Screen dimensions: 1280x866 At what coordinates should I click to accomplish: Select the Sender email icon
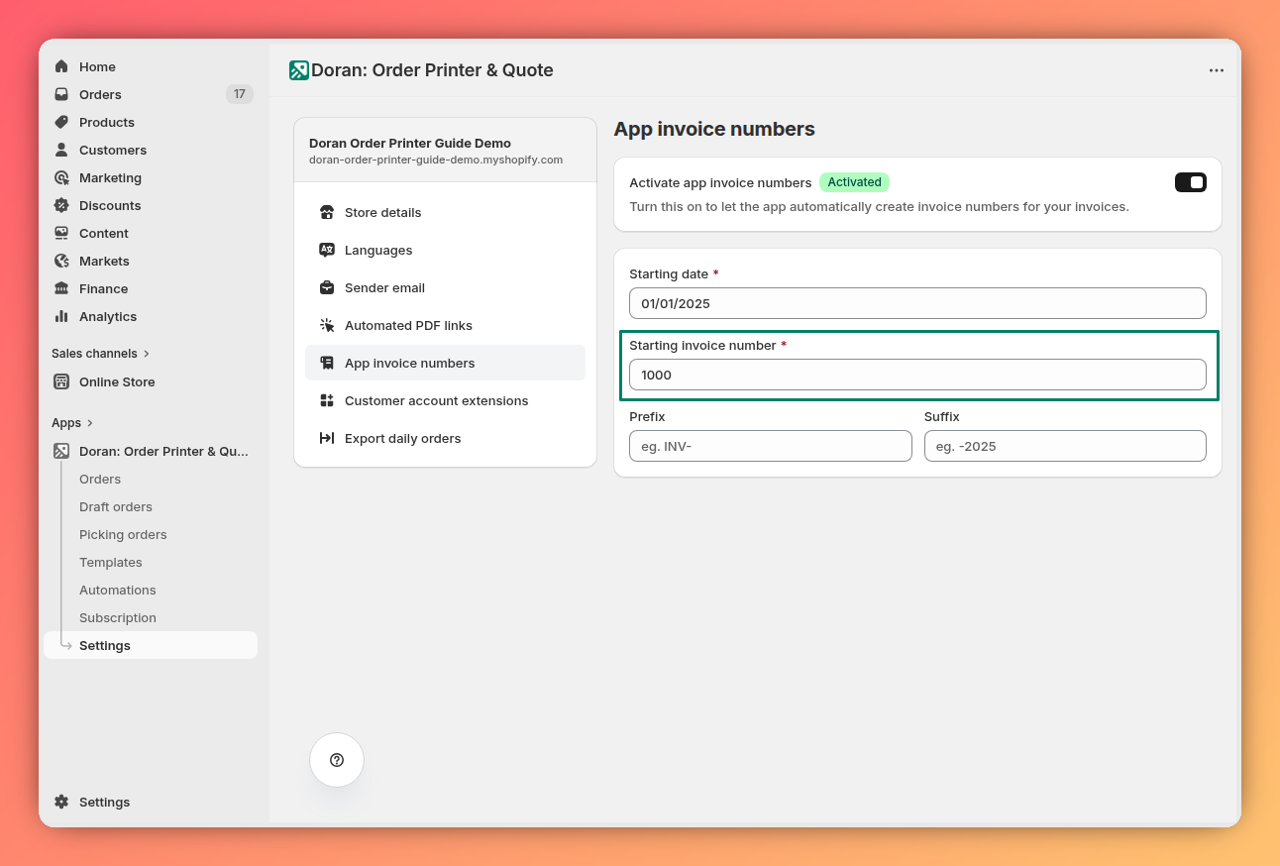[327, 287]
